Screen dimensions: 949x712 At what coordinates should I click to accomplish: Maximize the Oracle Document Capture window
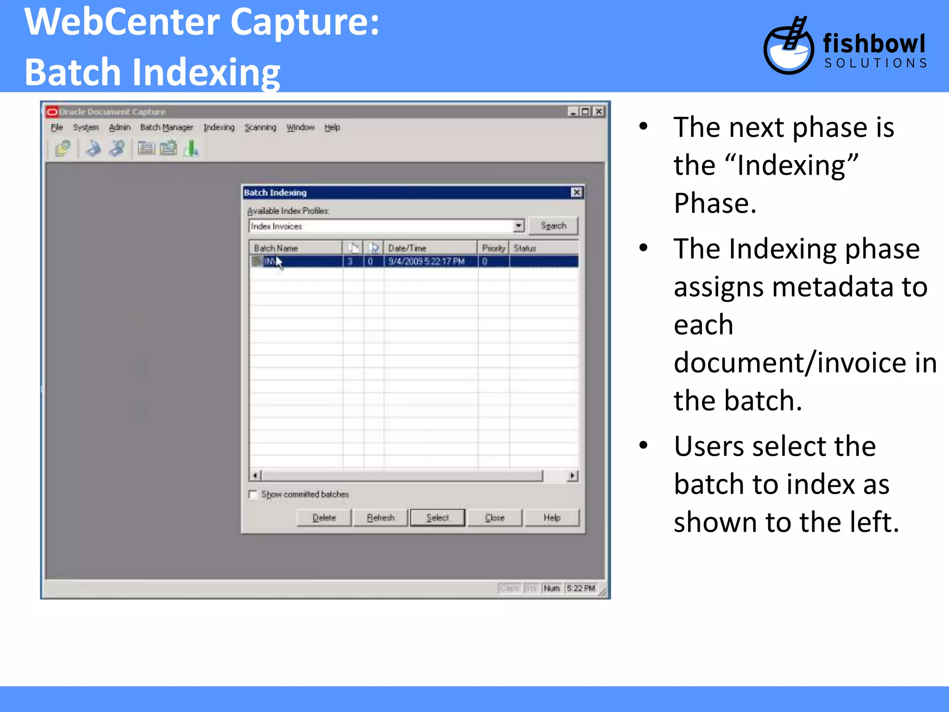(586, 111)
